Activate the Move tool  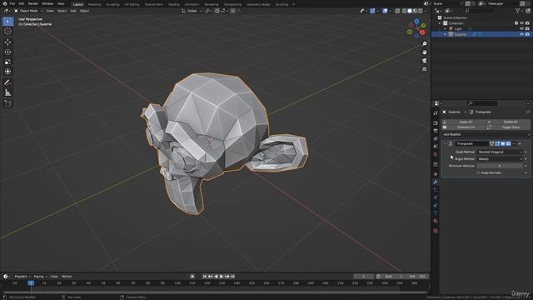click(x=7, y=42)
